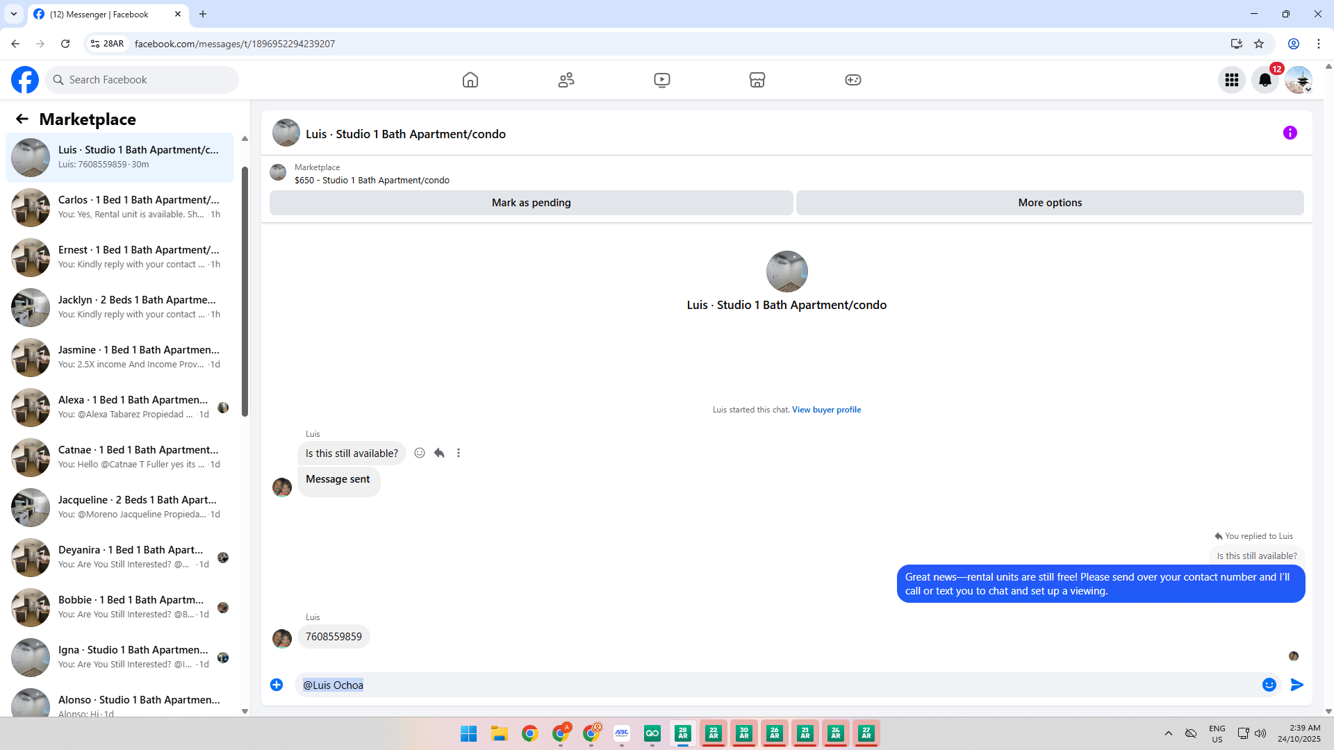
Task: Click Luis's avatar beside 7608559859 message
Action: (282, 638)
